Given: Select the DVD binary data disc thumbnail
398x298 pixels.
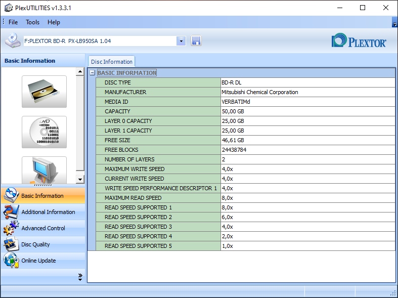Looking at the screenshot, I should (x=44, y=132).
